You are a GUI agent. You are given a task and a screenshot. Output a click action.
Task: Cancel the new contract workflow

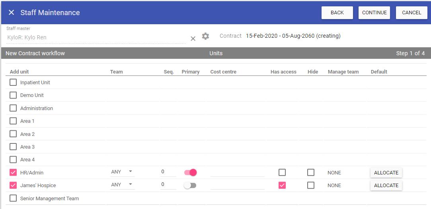[411, 13]
